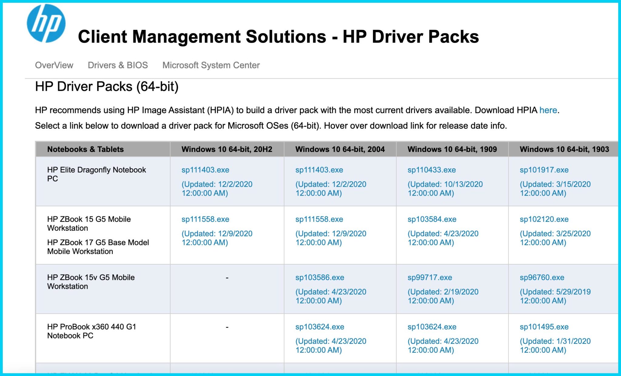Download sp111558.exe in the 20H2 column
This screenshot has height=376, width=621.
pyautogui.click(x=205, y=219)
